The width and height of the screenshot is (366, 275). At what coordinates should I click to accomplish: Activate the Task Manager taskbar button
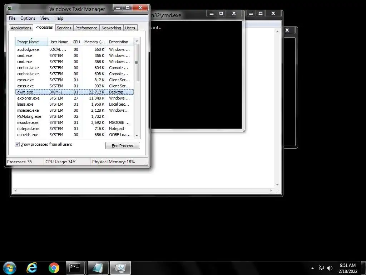pos(120,268)
